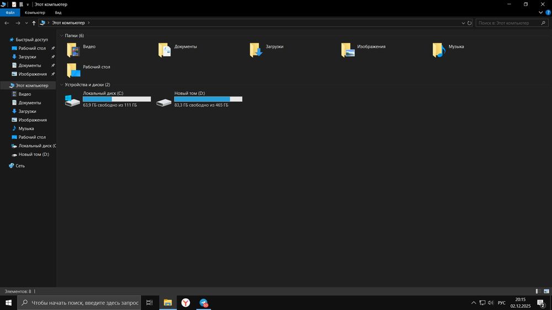This screenshot has width=552, height=310.
Task: Switch input language РУС in tray
Action: (502, 303)
